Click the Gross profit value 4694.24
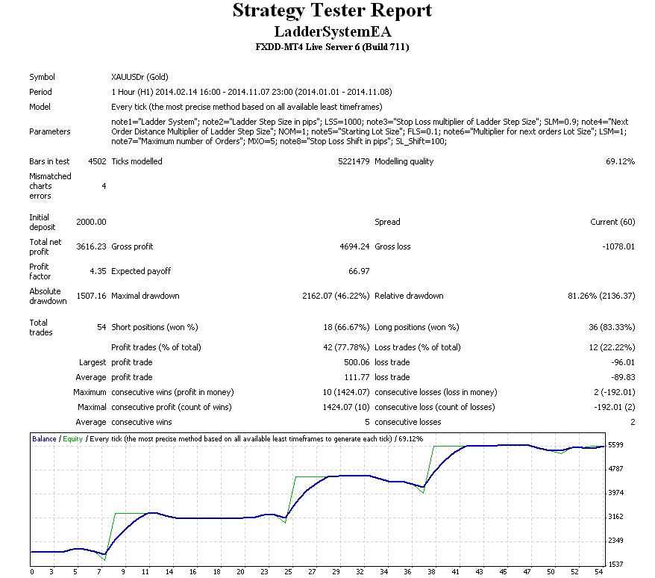The height and width of the screenshot is (578, 655). pyautogui.click(x=354, y=246)
